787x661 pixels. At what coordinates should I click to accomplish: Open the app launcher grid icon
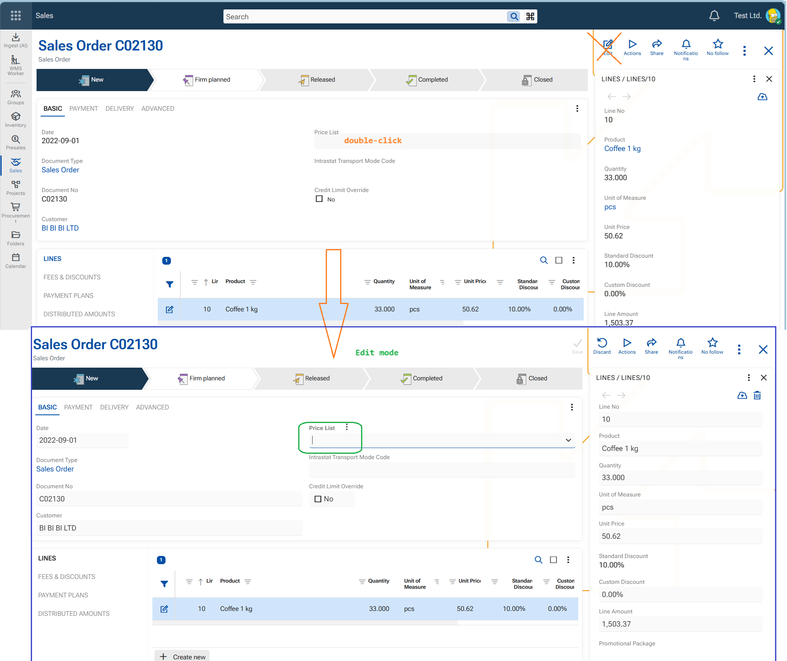[x=16, y=16]
